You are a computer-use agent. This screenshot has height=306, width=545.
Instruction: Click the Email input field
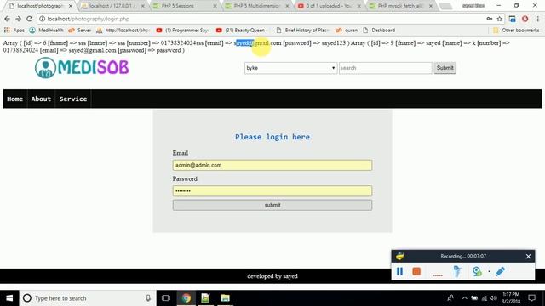pos(272,165)
